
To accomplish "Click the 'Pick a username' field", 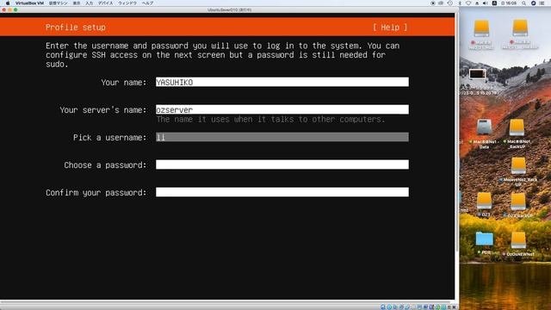I will 282,137.
